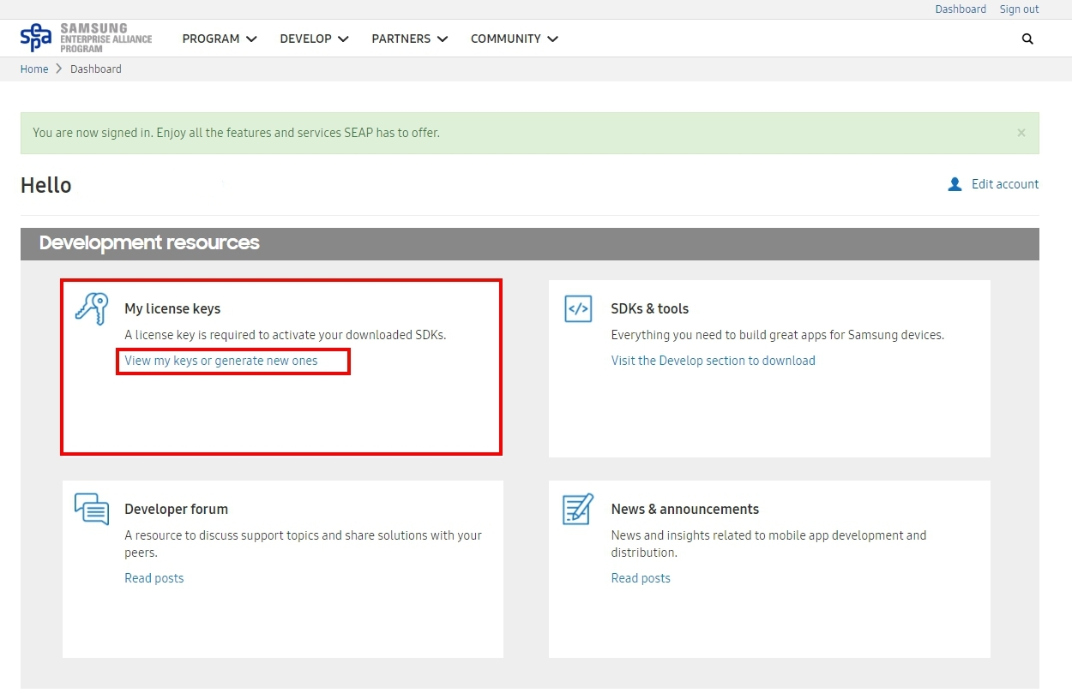
Task: Click the license keys icon
Action: click(92, 308)
